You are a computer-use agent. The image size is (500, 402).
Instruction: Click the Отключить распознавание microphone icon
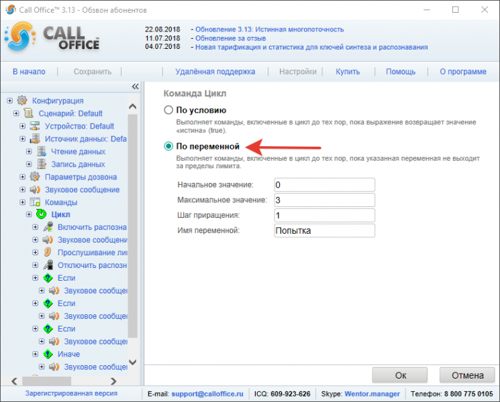coord(48,265)
